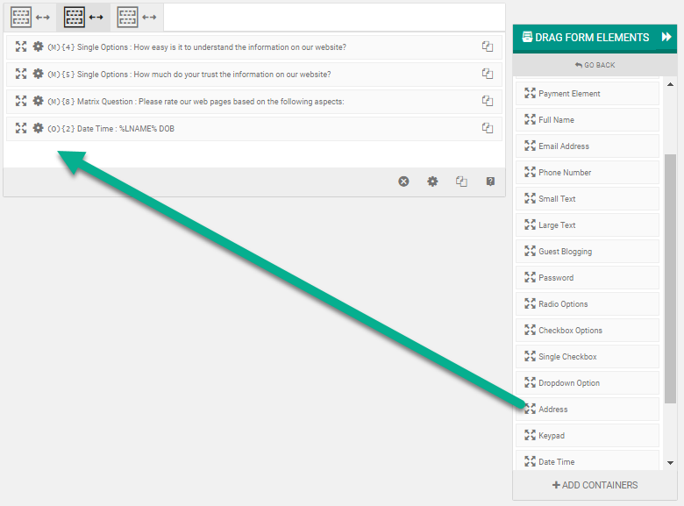
Task: Click the container delete X icon
Action: pos(403,182)
